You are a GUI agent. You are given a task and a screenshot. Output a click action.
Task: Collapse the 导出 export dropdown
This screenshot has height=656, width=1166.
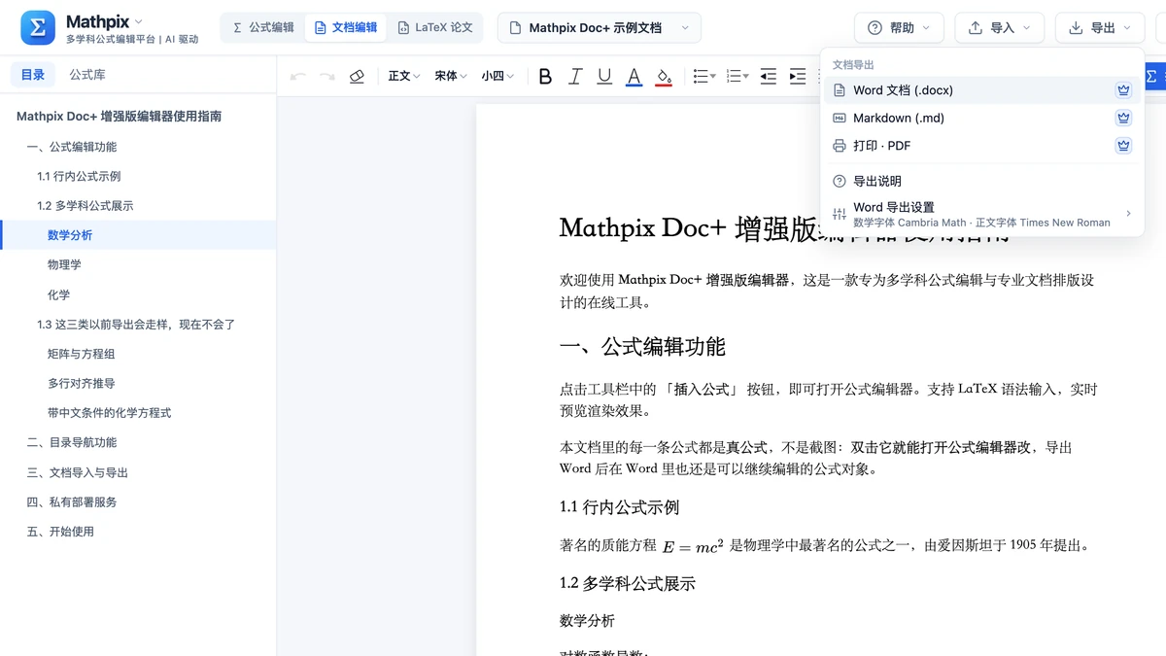coord(1100,28)
